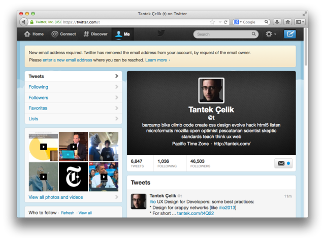Open the http://tantek.com/ profile link

(232, 144)
